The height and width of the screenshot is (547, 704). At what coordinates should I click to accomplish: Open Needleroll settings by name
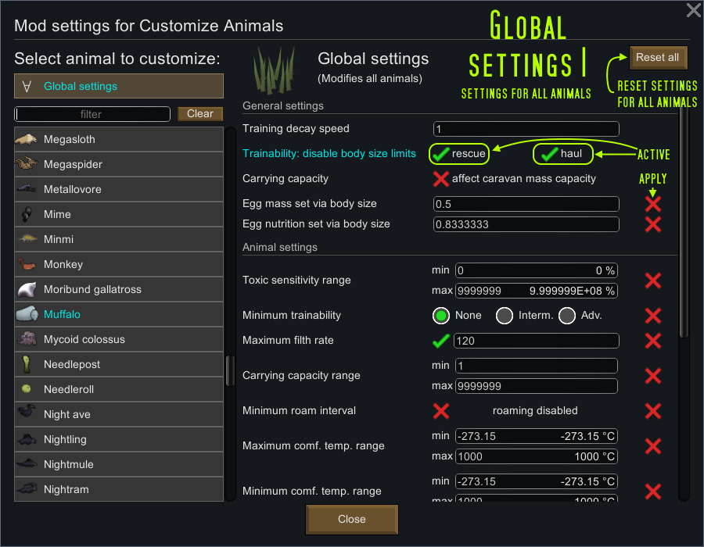click(69, 390)
